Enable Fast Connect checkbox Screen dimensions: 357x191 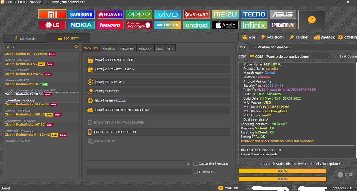(x=336, y=56)
